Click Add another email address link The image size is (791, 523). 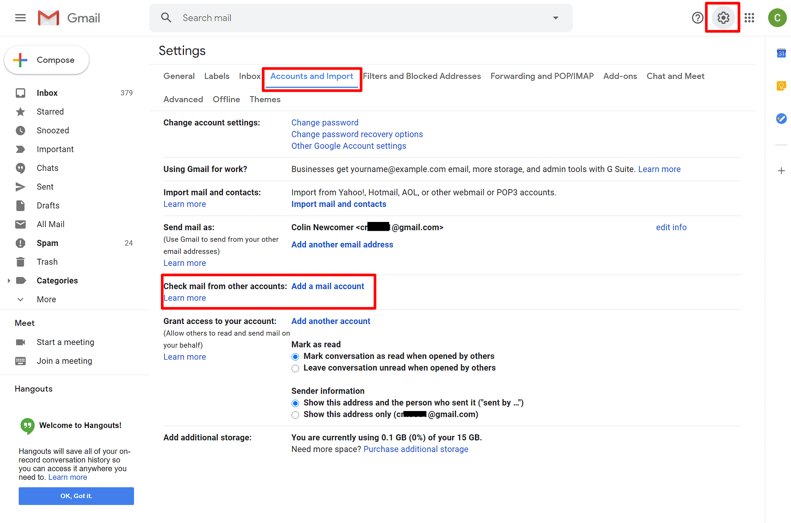pyautogui.click(x=342, y=244)
